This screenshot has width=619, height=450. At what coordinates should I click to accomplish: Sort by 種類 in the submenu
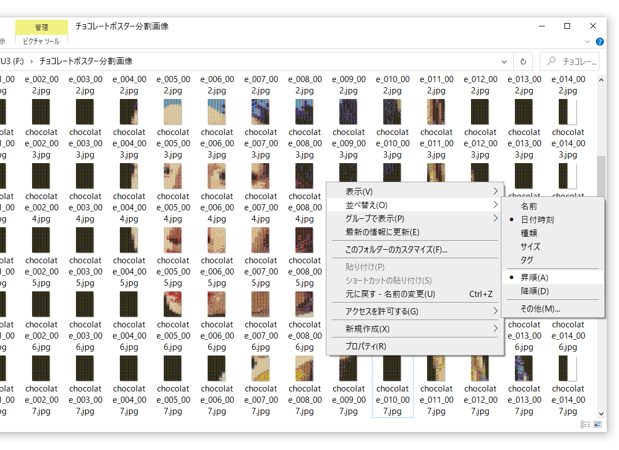click(553, 233)
